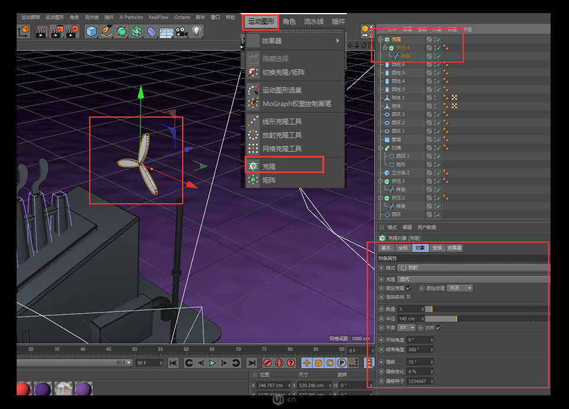Open the 平面 XY dropdown

[x=407, y=327]
